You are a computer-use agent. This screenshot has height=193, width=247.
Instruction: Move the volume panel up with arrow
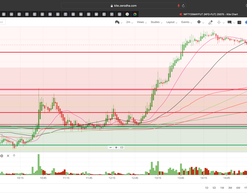14,156
